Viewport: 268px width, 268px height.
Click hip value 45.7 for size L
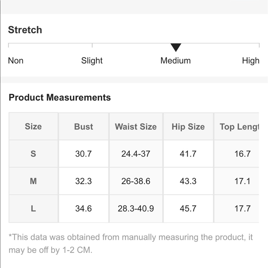(188, 209)
